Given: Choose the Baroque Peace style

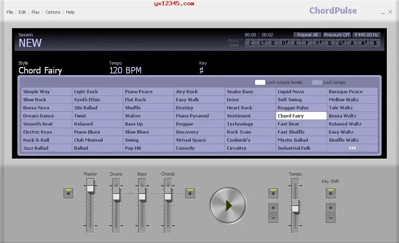Looking at the screenshot, I should pyautogui.click(x=352, y=92).
